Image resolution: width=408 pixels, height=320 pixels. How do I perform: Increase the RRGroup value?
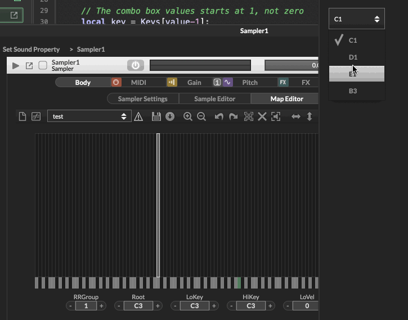[101, 306]
